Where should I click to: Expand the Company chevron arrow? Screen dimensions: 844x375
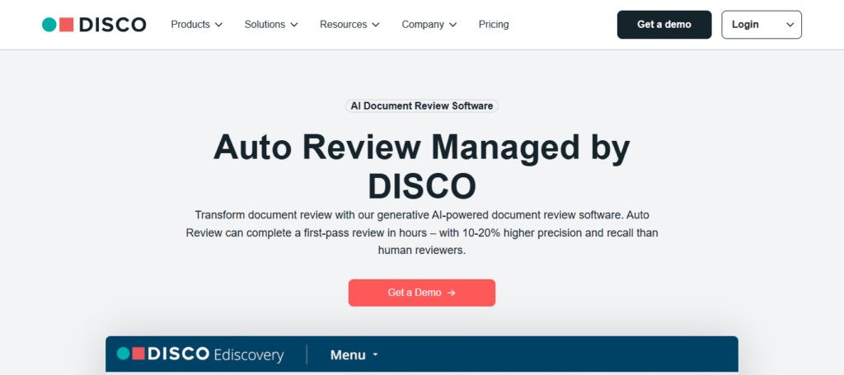[452, 25]
